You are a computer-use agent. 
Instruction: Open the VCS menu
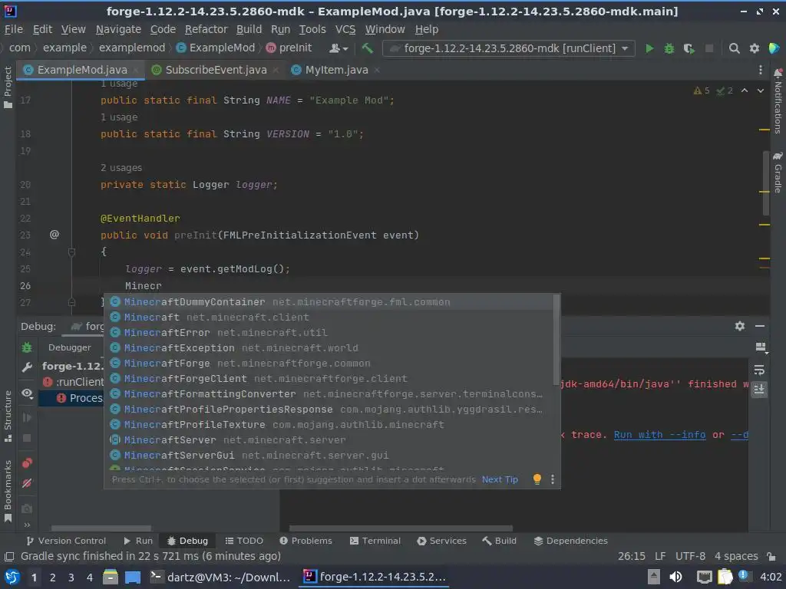click(x=345, y=29)
